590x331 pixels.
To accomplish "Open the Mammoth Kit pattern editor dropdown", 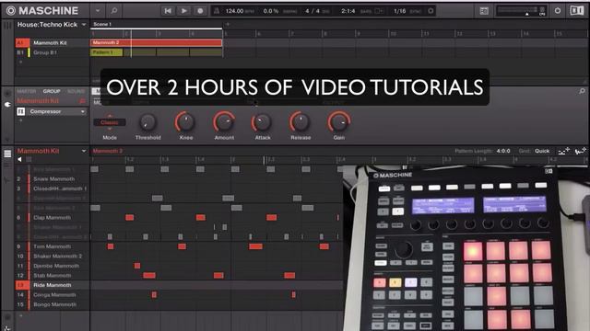I will pos(84,151).
